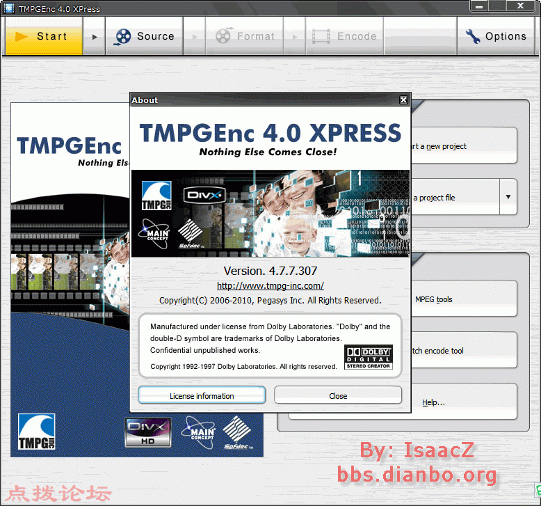The height and width of the screenshot is (506, 541).
Task: Click Open a project file button
Action: pos(455,197)
